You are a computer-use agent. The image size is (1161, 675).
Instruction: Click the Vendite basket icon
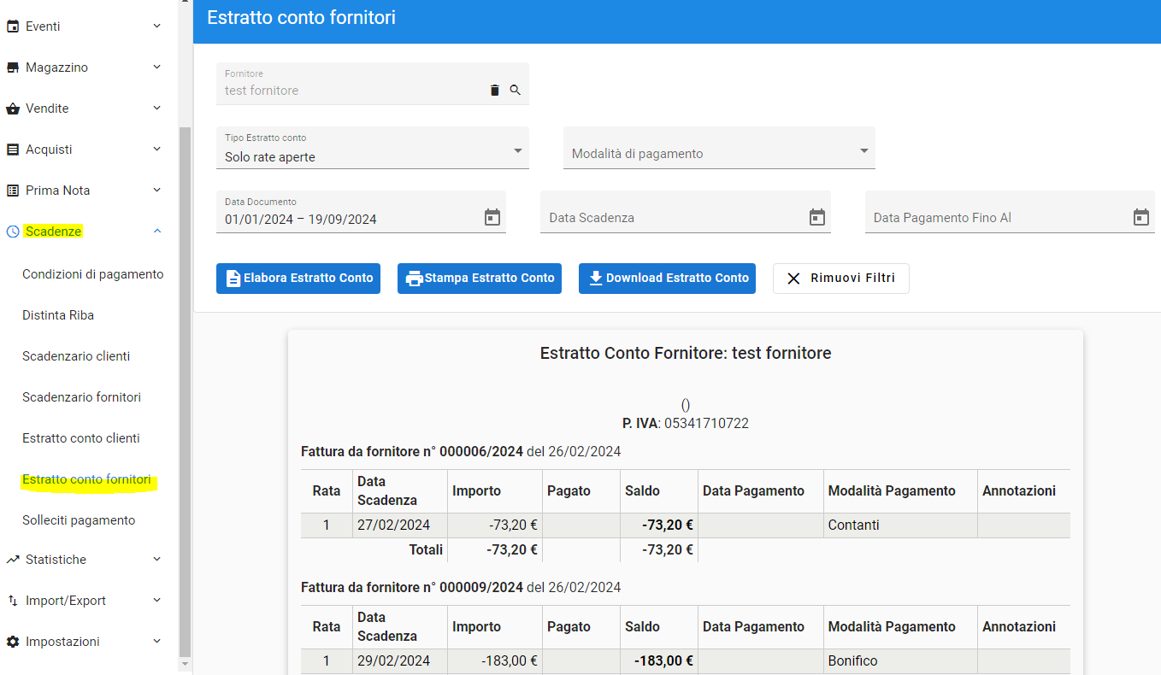[x=13, y=109]
